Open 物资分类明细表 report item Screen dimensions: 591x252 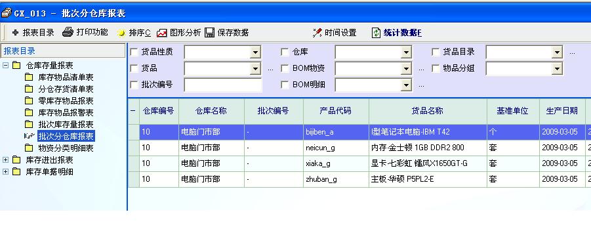[66, 148]
